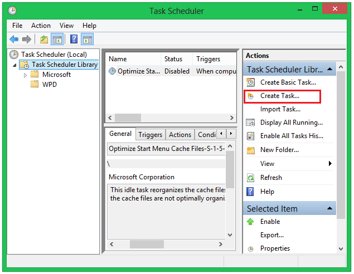Click the Back arrow toolbar icon
The height and width of the screenshot is (274, 354).
14,39
